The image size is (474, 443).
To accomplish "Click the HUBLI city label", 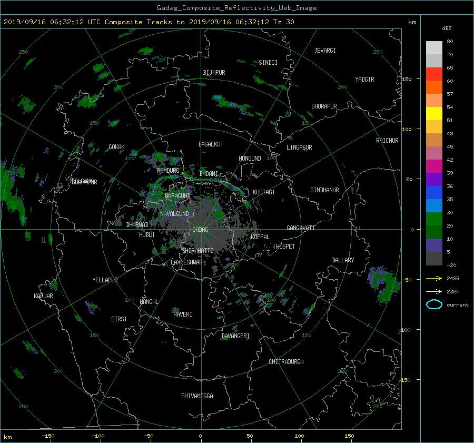I will pos(146,235).
